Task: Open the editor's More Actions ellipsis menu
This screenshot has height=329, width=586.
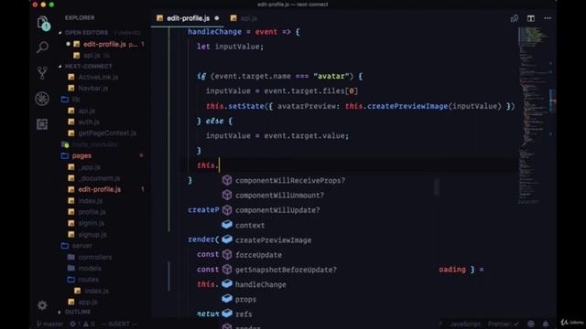Action: [x=548, y=18]
